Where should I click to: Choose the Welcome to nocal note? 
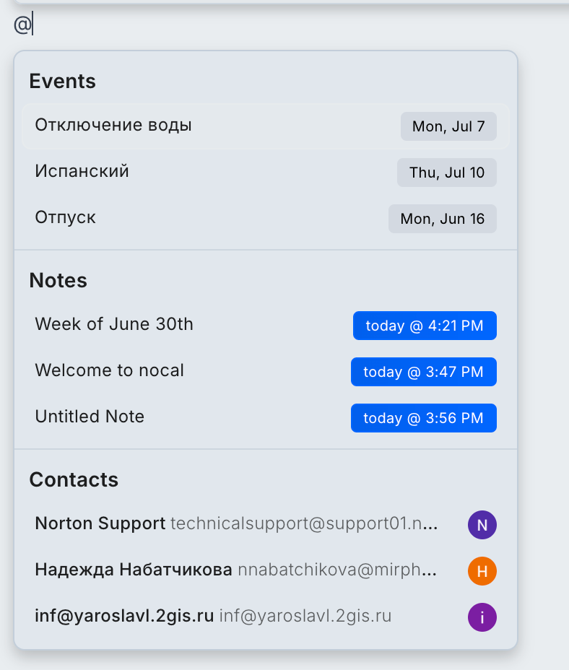(266, 371)
